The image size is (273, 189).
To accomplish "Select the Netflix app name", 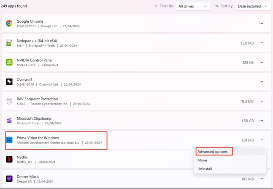I will tap(22, 157).
